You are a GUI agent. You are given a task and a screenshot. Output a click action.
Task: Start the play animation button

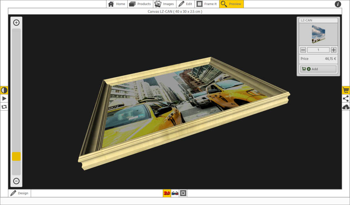pos(4,98)
